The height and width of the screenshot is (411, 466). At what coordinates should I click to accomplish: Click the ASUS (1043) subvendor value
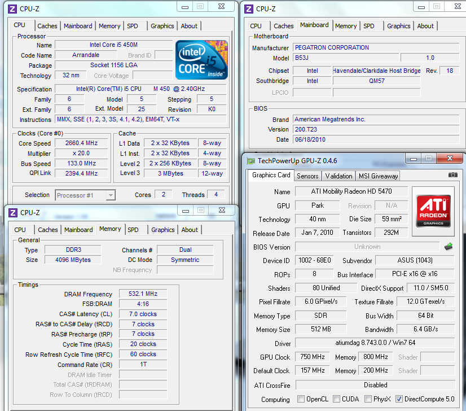(415, 260)
